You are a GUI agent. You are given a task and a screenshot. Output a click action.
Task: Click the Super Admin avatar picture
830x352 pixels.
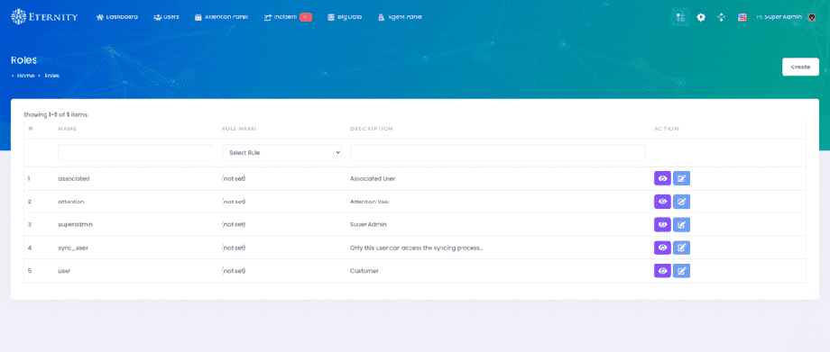(811, 17)
